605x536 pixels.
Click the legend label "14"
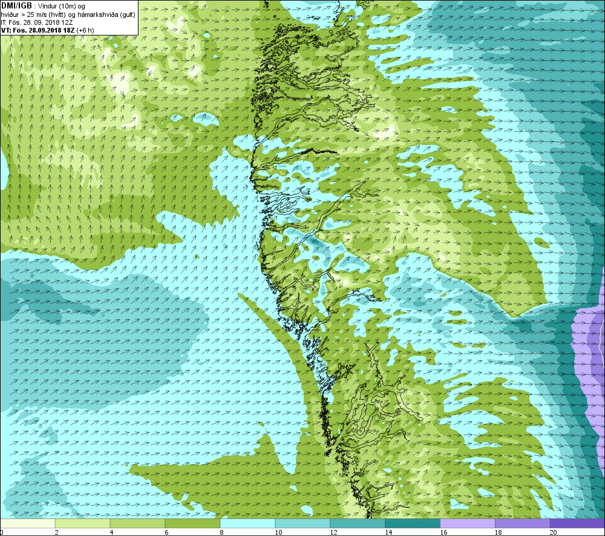point(388,532)
